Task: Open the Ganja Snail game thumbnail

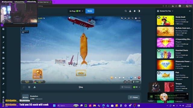Action: (x=166, y=20)
